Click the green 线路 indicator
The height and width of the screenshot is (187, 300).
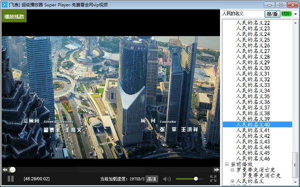286,14
